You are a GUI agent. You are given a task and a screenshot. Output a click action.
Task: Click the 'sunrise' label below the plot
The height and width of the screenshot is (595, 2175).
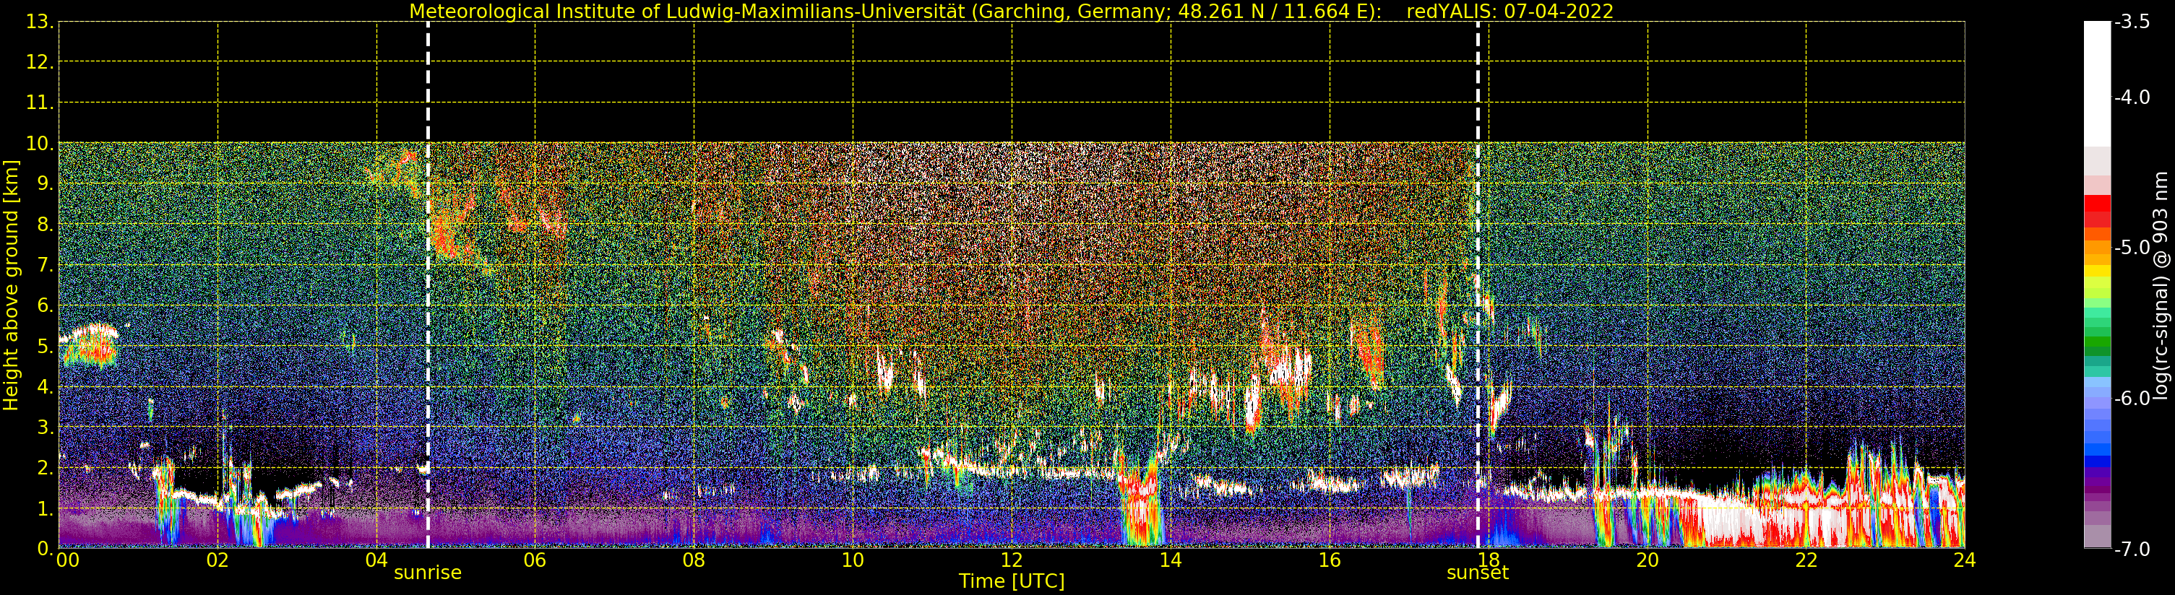pos(428,573)
